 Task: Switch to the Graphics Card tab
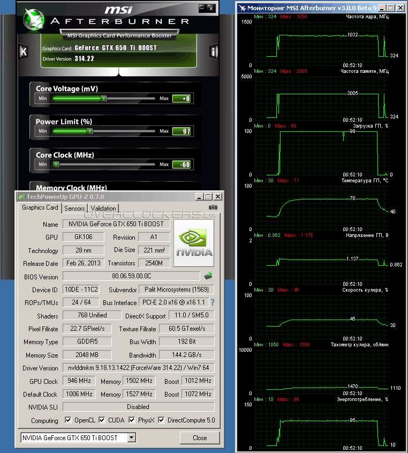click(40, 207)
